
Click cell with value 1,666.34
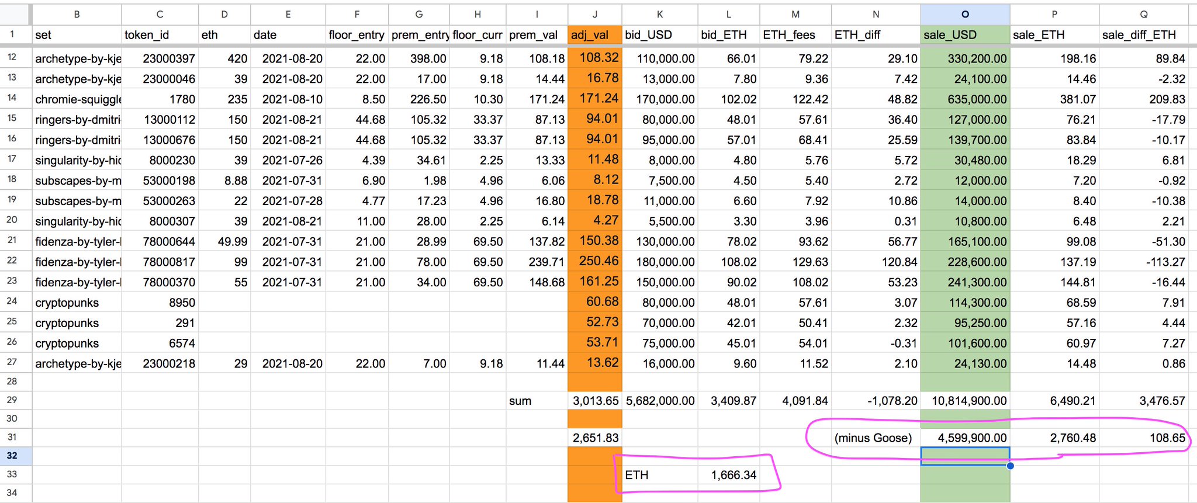pos(729,475)
